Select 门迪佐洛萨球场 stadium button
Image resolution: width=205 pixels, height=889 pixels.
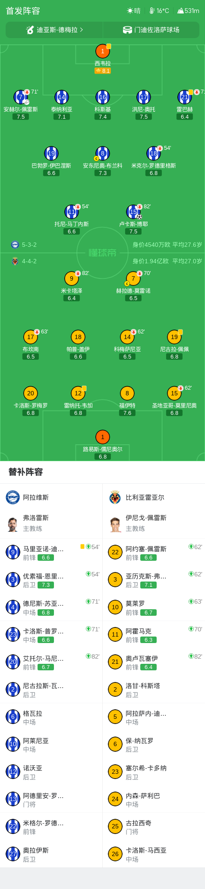[151, 30]
